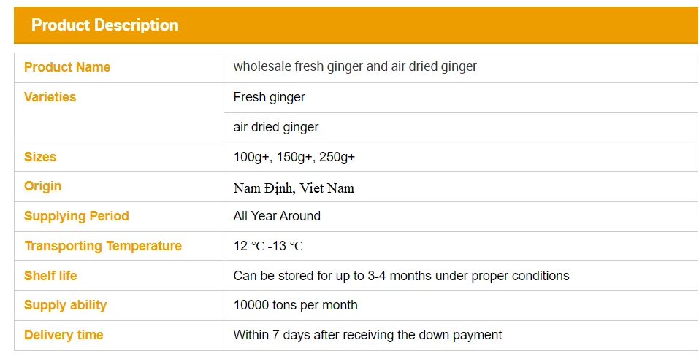Click the Supplying Period label
The width and height of the screenshot is (699, 359).
(76, 216)
